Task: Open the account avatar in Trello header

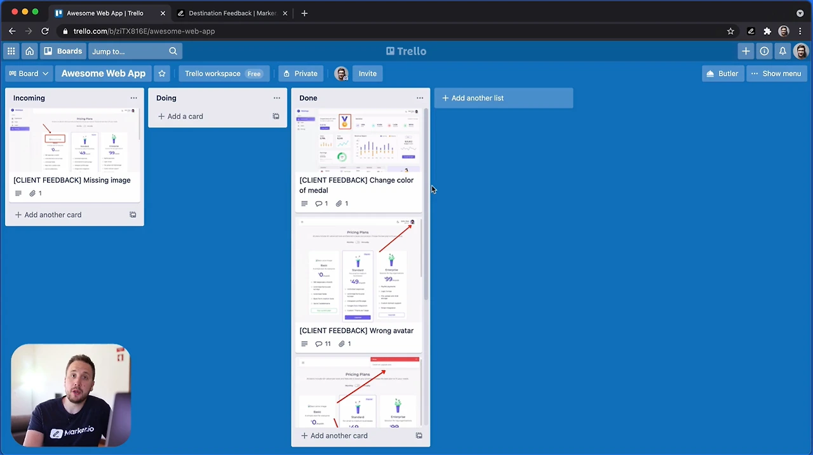Action: pos(801,51)
